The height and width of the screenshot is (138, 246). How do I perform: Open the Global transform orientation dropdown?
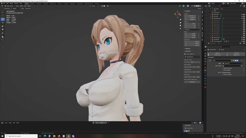pyautogui.click(x=94, y=6)
